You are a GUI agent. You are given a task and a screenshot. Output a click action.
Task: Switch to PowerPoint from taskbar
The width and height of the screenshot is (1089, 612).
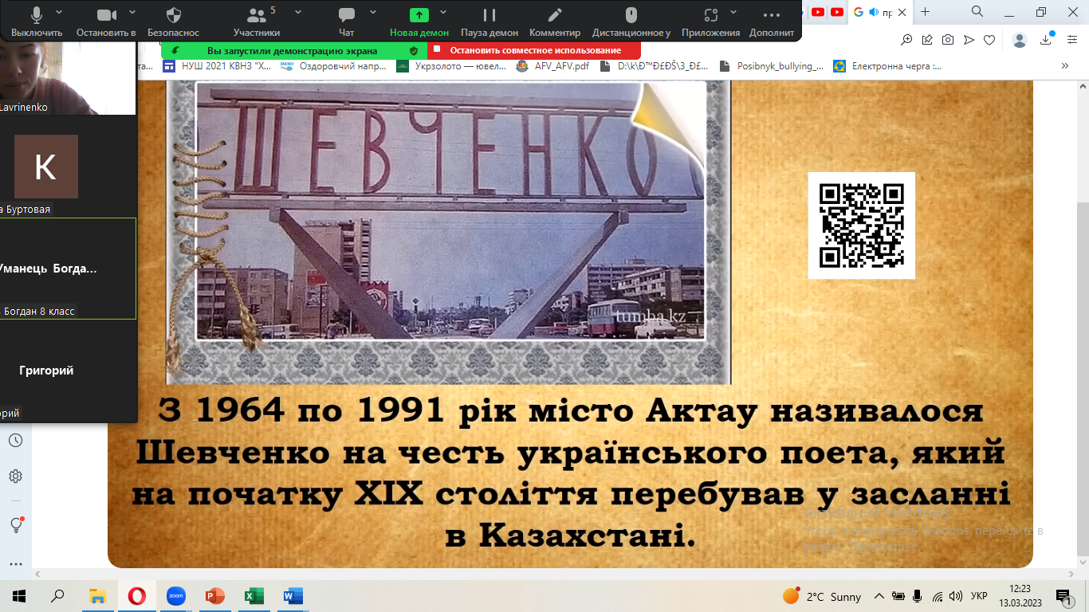[x=214, y=595]
